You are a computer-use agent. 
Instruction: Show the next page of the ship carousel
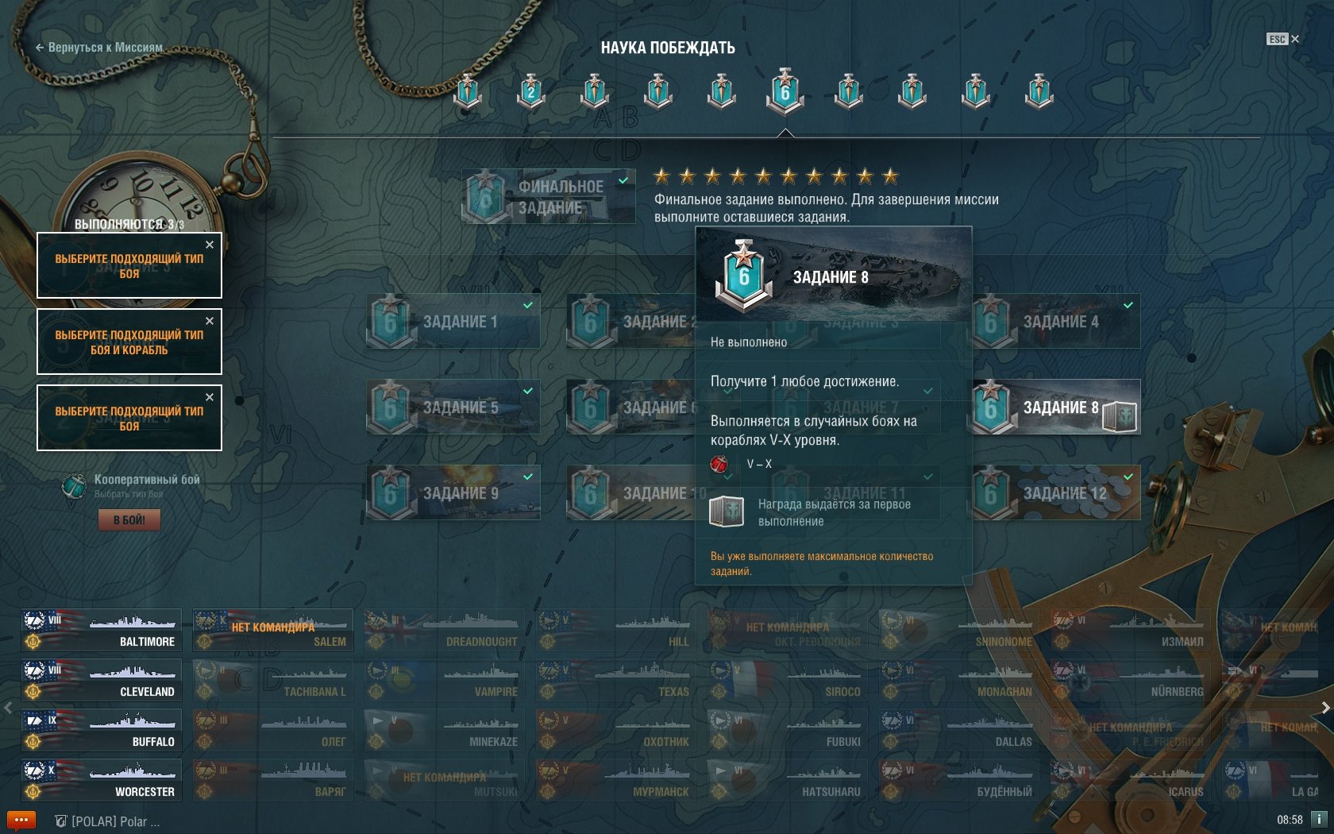click(1325, 707)
